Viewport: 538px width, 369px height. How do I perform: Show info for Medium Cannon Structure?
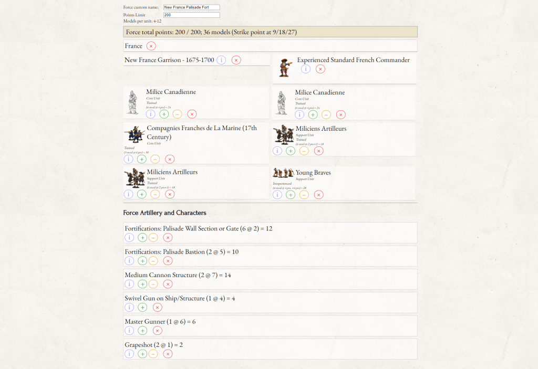coord(129,284)
